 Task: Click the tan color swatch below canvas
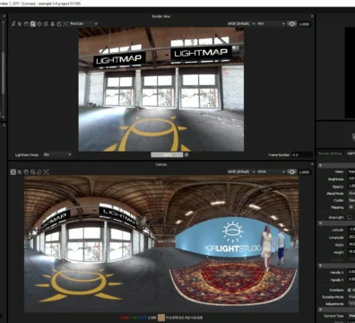point(161,318)
